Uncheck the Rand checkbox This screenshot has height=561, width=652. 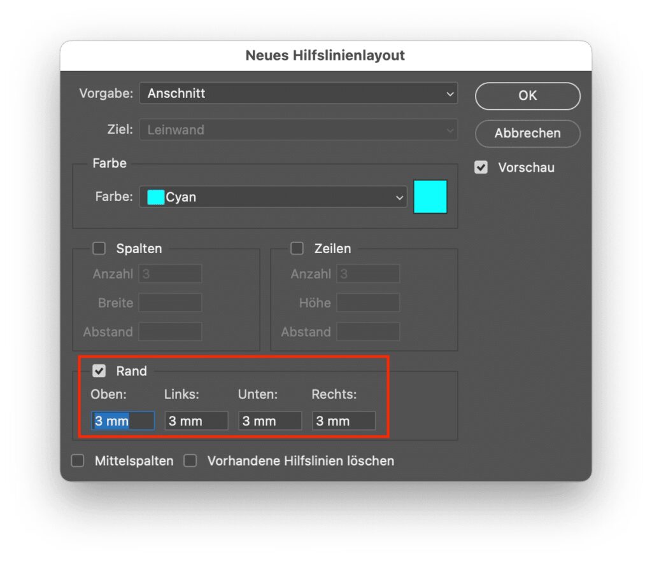[99, 371]
